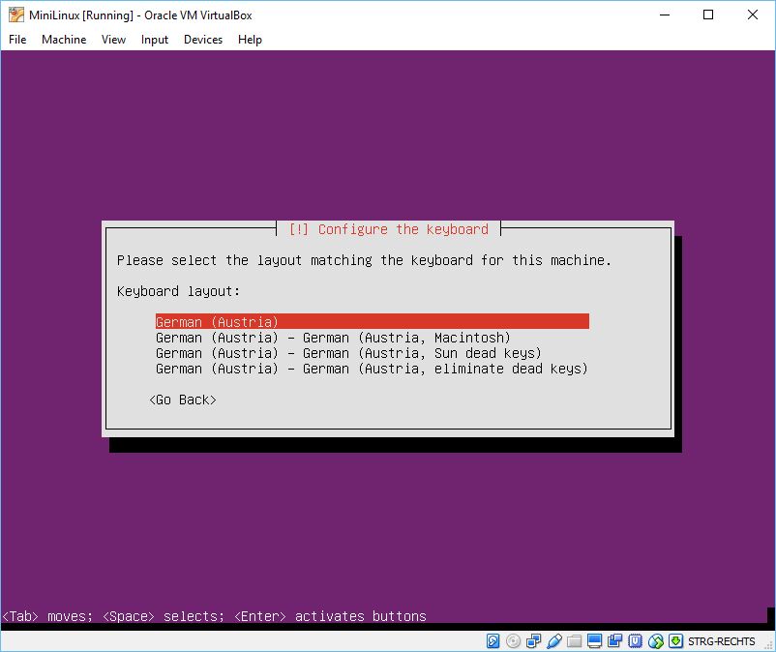This screenshot has width=776, height=652.
Task: Click the 'Please select the layout' instruction text
Action: coord(364,260)
